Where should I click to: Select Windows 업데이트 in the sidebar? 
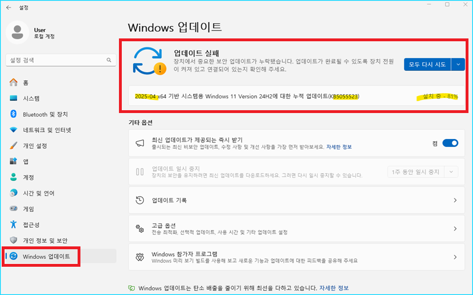61,256
